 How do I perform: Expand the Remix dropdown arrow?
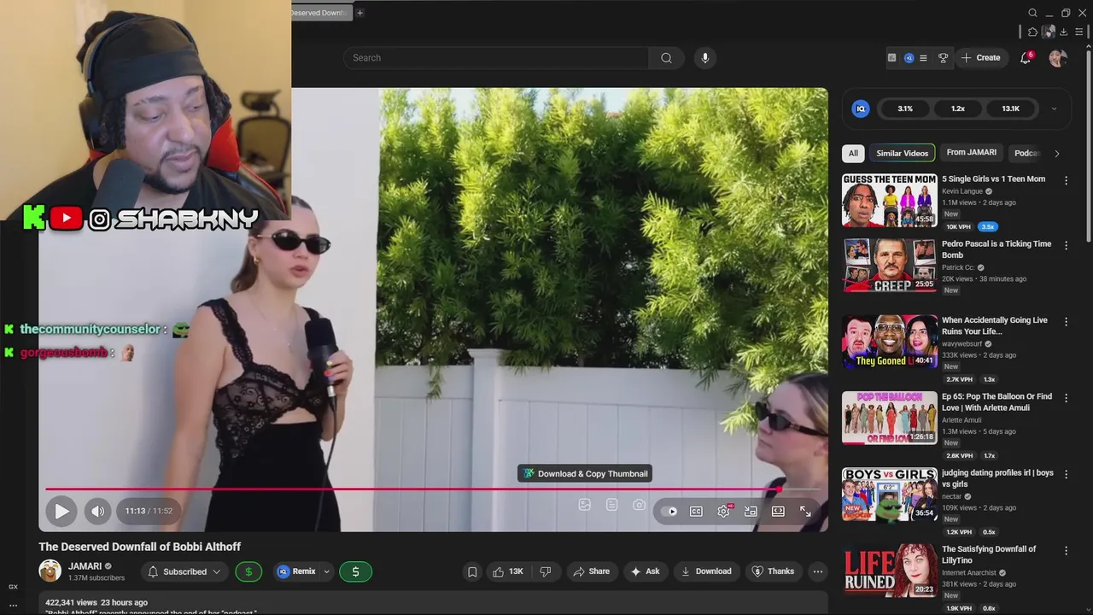pos(326,571)
